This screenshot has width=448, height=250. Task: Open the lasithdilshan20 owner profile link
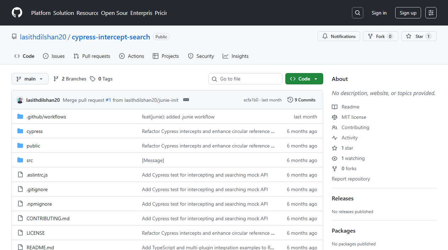[x=43, y=37]
